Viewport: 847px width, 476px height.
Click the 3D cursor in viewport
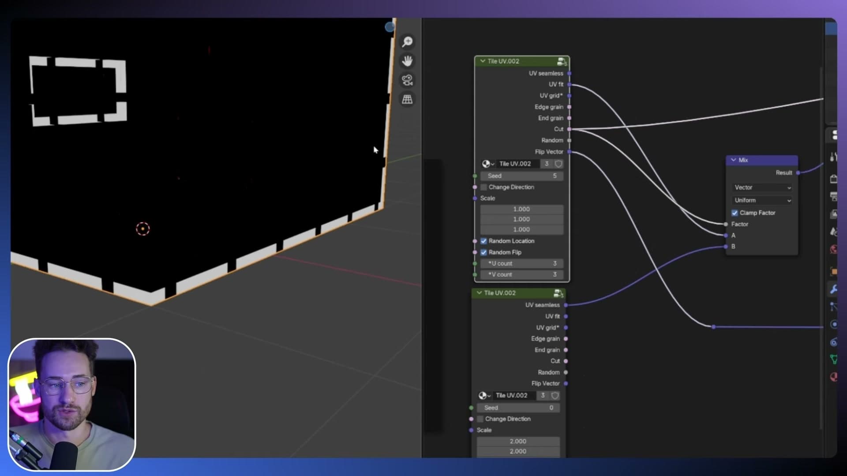(x=142, y=229)
